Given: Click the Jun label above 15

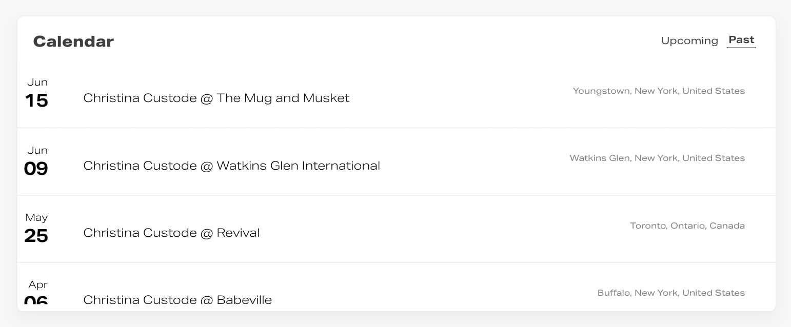Looking at the screenshot, I should coord(37,82).
